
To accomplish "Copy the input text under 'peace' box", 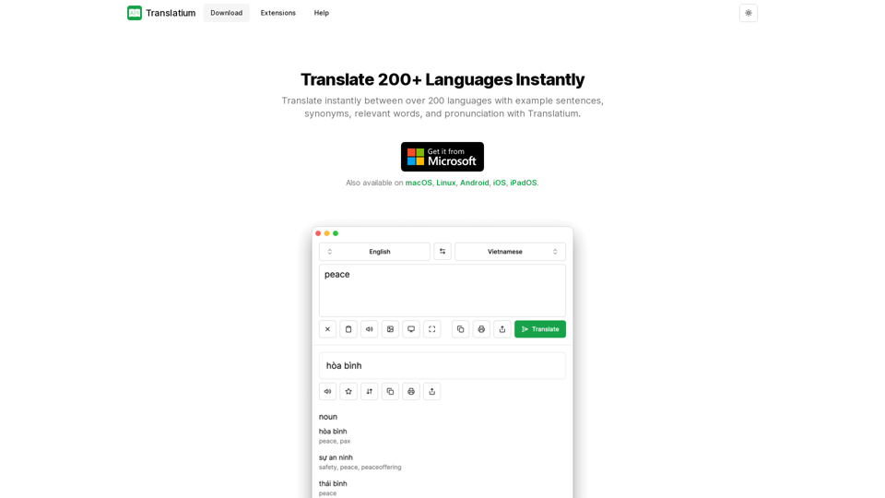I will point(461,329).
